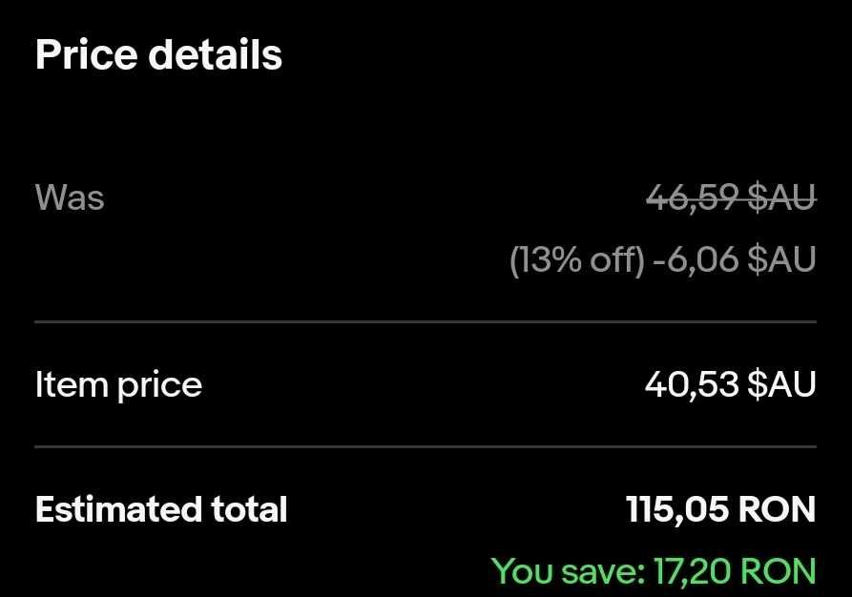Click the word Price in the heading
This screenshot has height=597, width=852.
pyautogui.click(x=85, y=55)
